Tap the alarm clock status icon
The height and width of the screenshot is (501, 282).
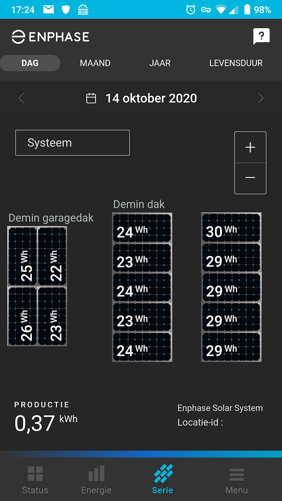[191, 9]
